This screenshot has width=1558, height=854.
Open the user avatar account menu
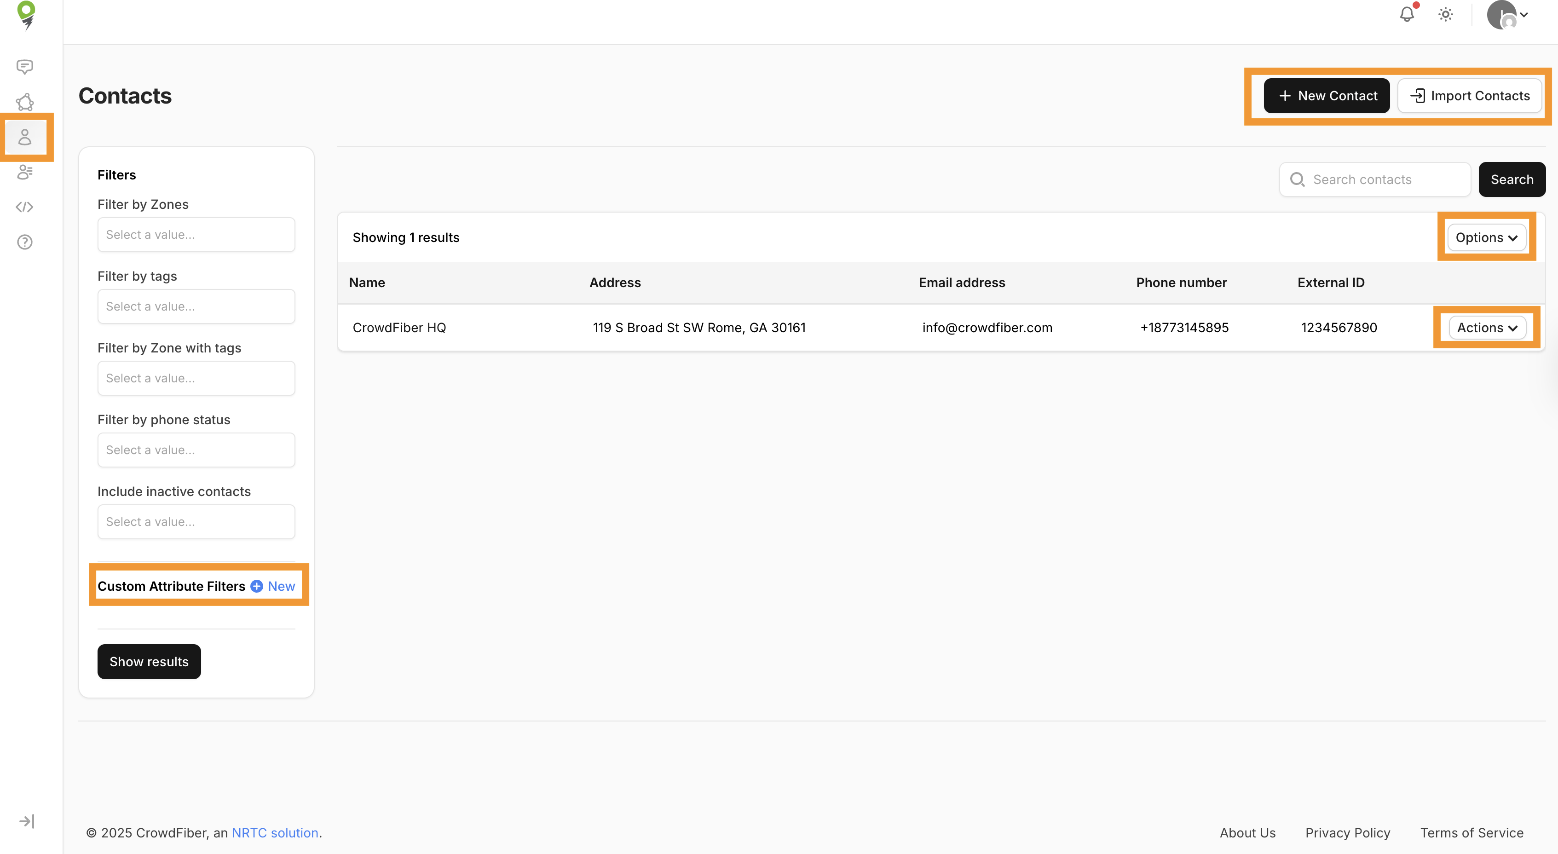(1507, 15)
